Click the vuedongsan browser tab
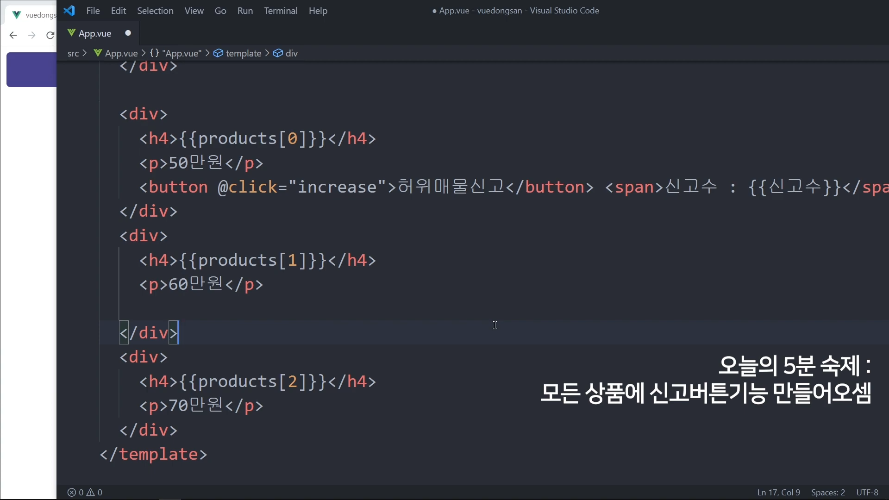 click(x=35, y=15)
